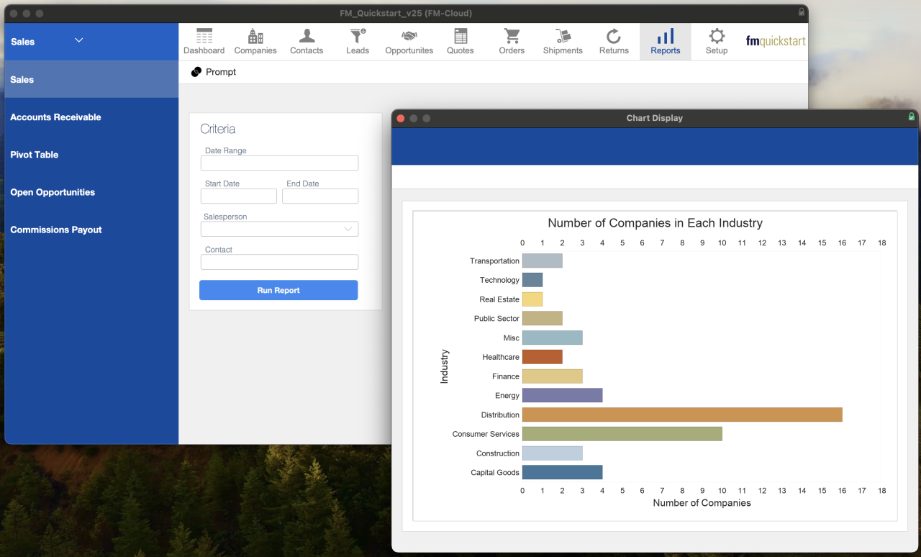Open Opportunities handshake icon
This screenshot has height=557, width=921.
point(409,36)
